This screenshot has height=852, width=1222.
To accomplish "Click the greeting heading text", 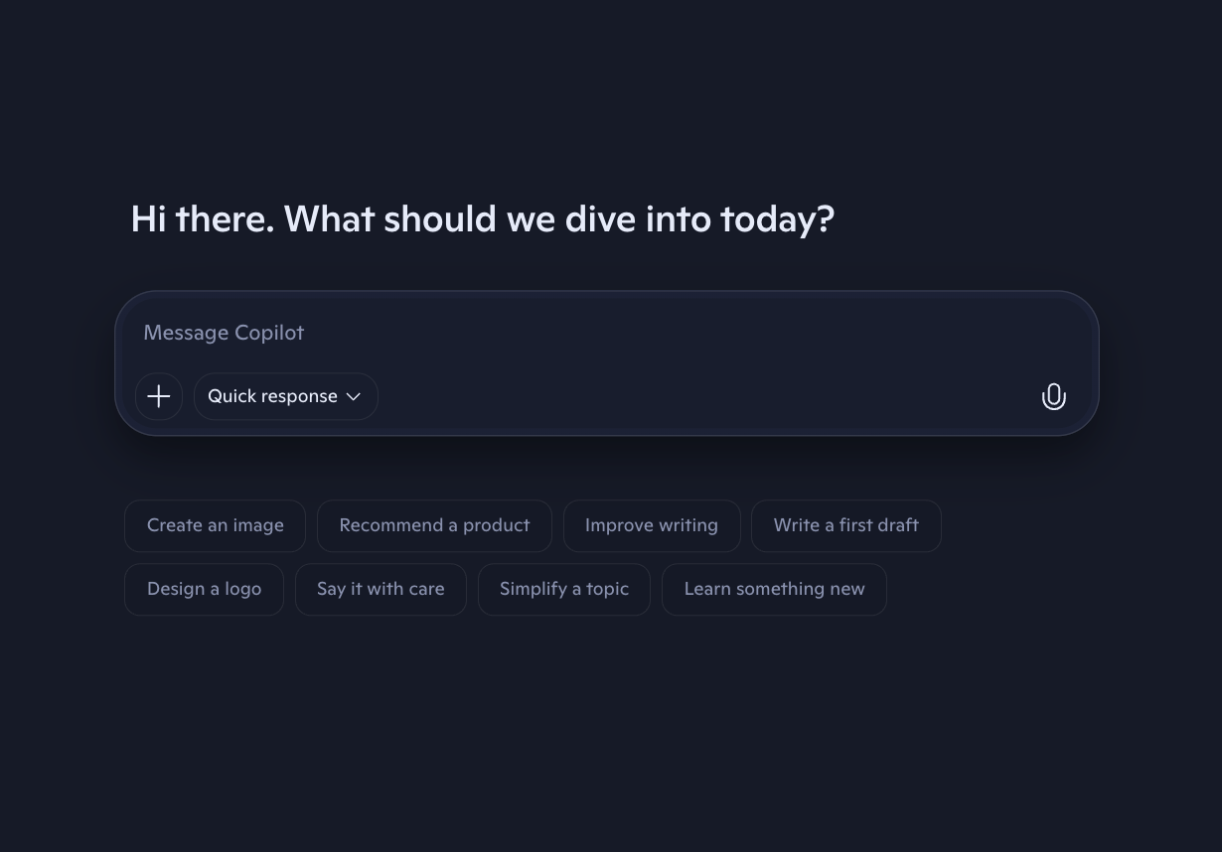I will [482, 218].
